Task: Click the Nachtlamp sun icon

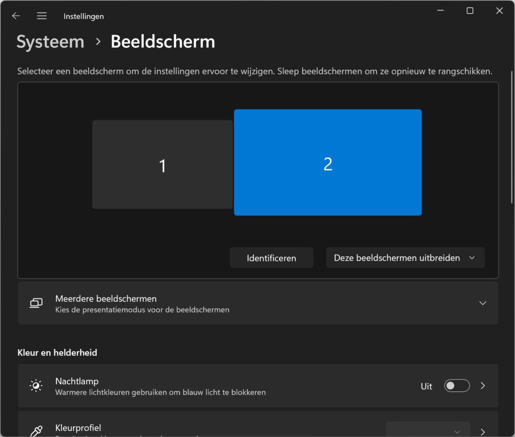Action: [x=36, y=385]
